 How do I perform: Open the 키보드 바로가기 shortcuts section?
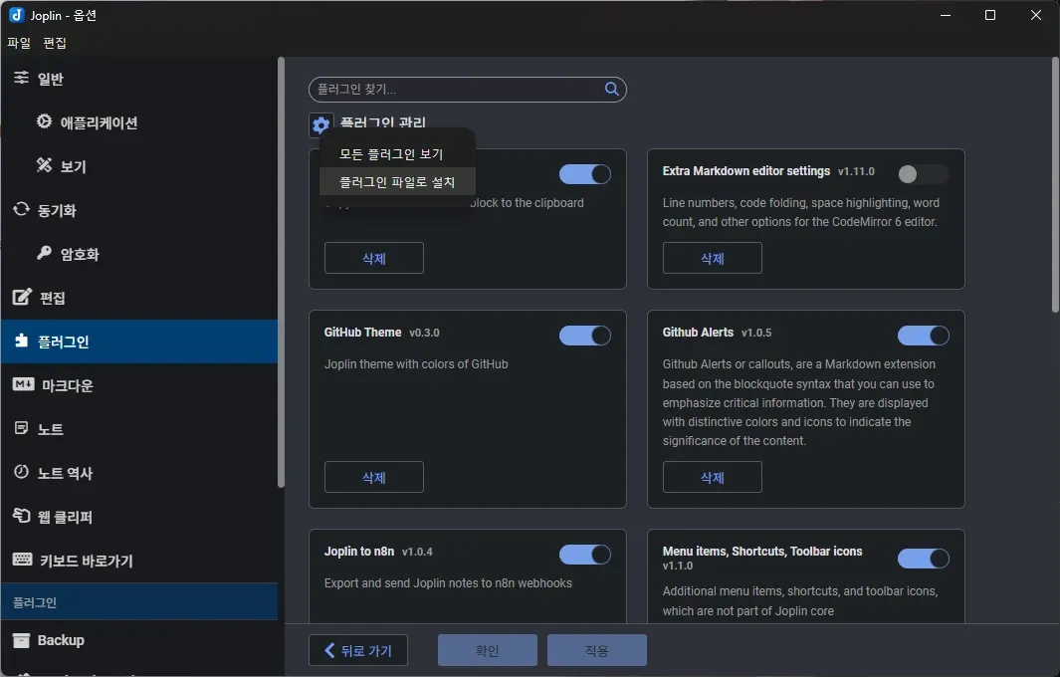(138, 561)
